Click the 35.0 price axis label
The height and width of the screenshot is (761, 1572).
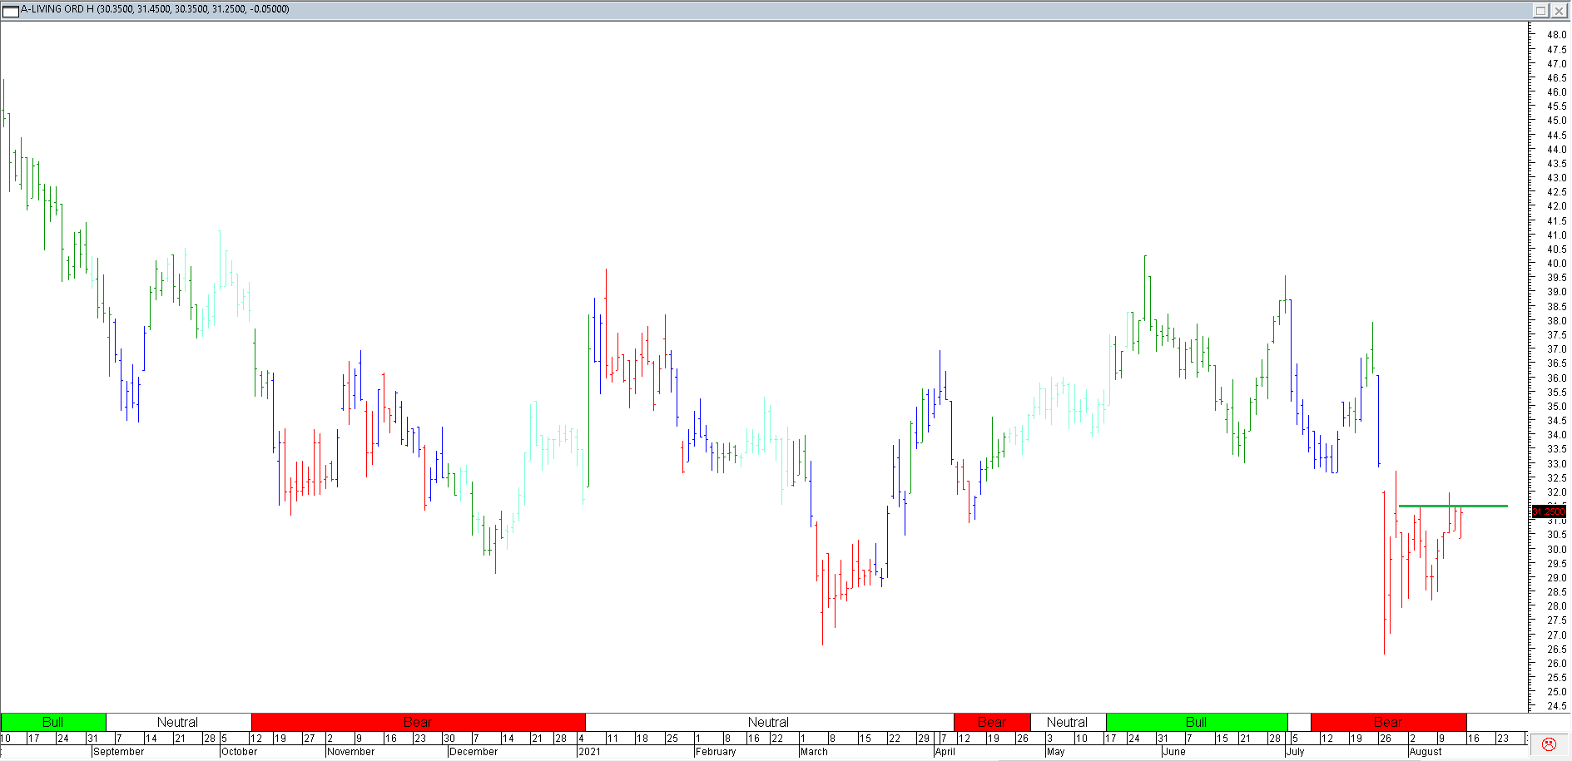point(1556,407)
